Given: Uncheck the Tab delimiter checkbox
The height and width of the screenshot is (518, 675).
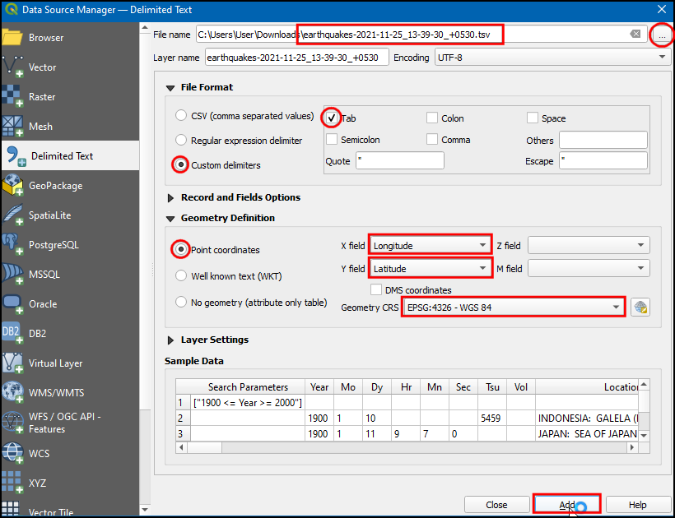Looking at the screenshot, I should point(332,118).
